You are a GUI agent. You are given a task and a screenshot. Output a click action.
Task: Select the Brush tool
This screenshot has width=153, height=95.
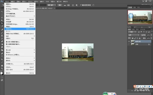2,33
